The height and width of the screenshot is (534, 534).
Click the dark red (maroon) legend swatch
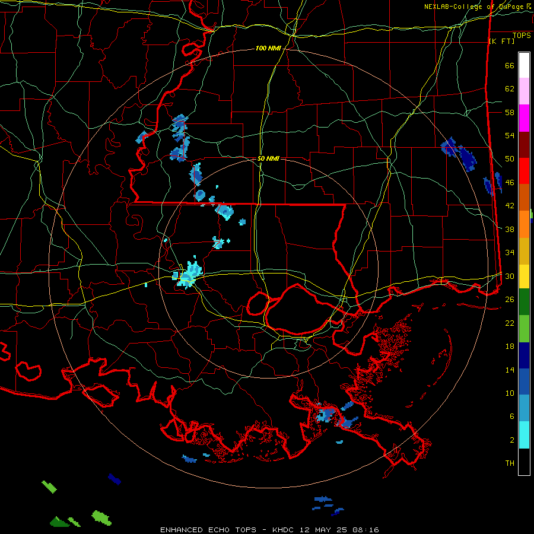coord(524,144)
